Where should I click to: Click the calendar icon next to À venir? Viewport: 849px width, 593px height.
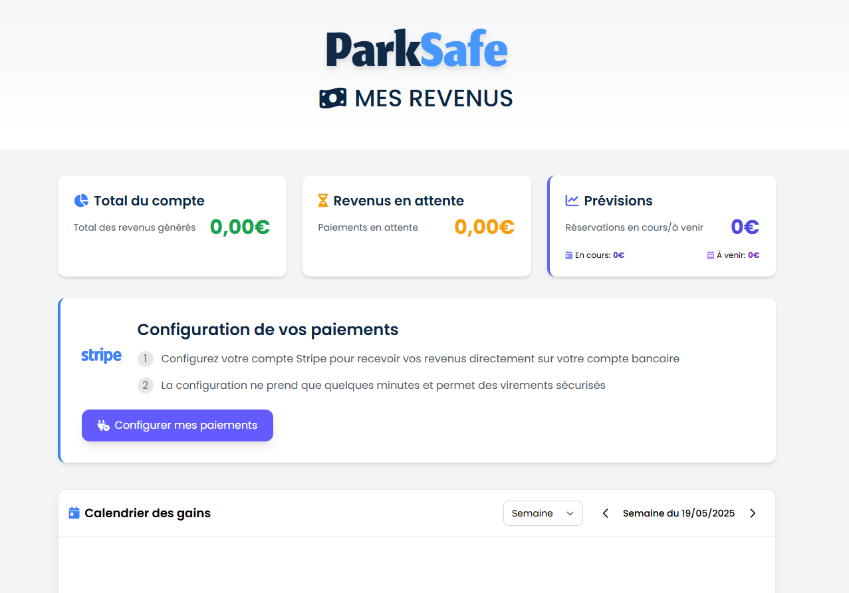[x=710, y=255]
